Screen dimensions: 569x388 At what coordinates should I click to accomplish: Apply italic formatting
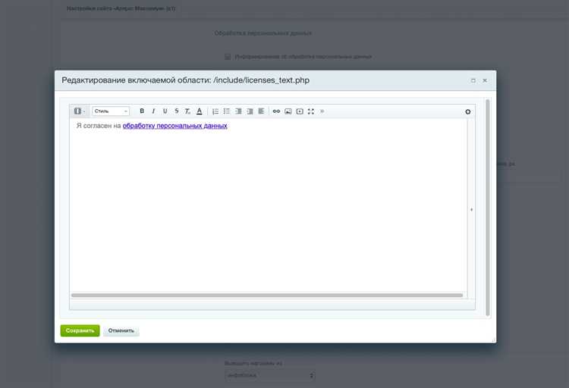(153, 111)
